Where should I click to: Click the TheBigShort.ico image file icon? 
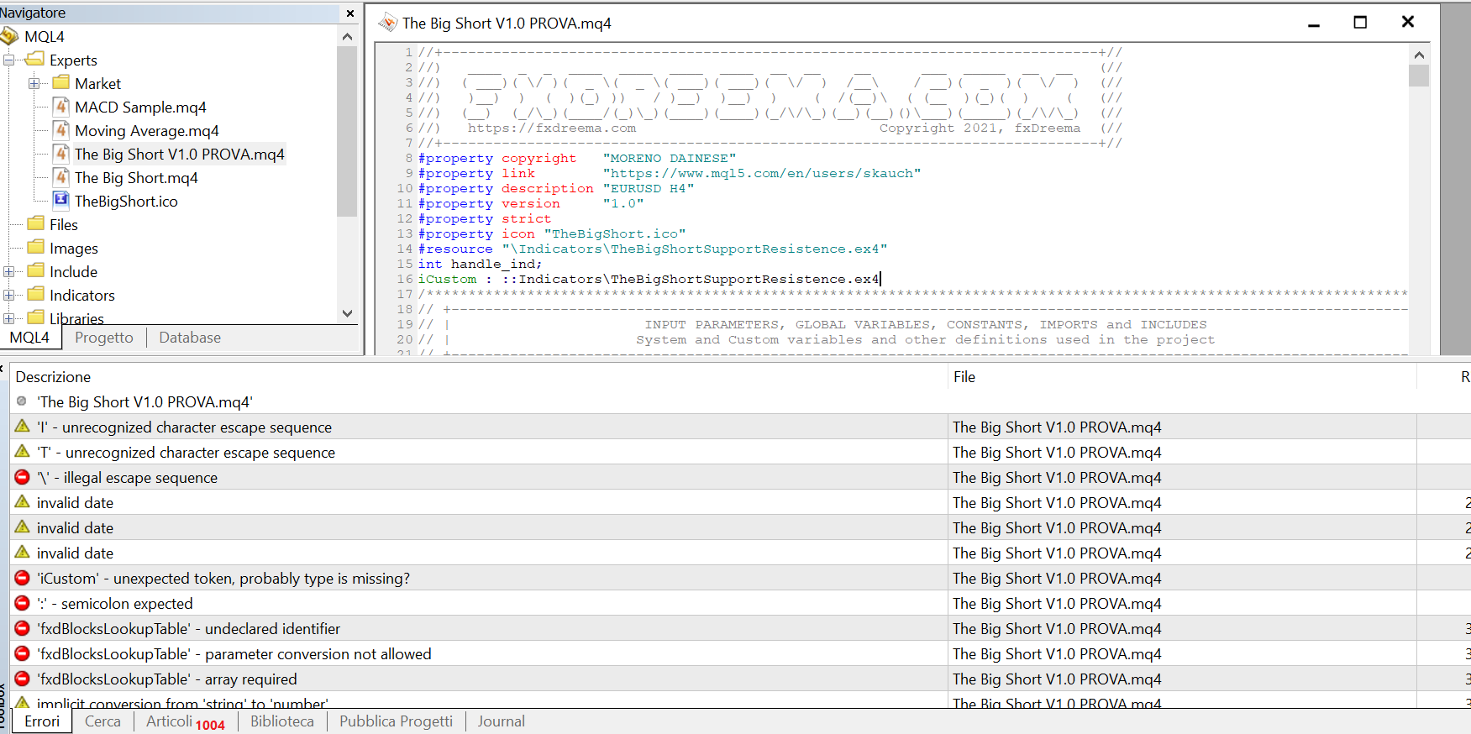(60, 200)
